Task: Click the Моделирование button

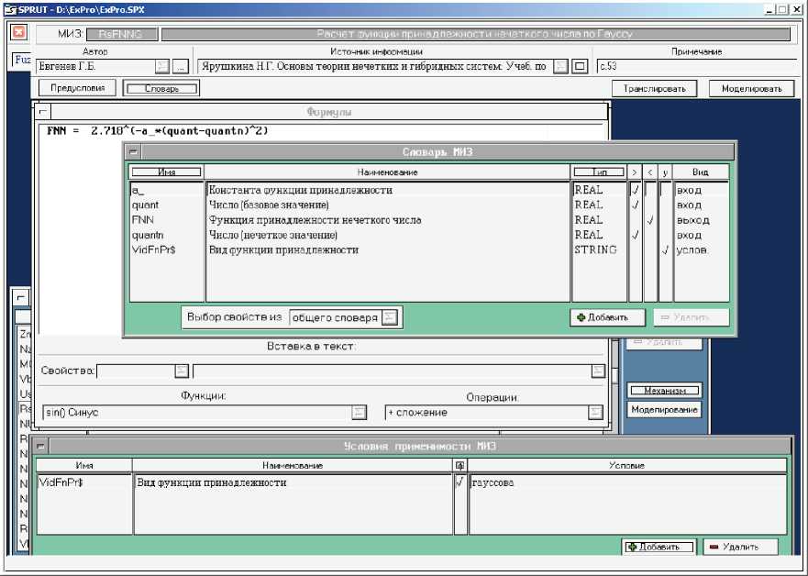Action: [665, 410]
